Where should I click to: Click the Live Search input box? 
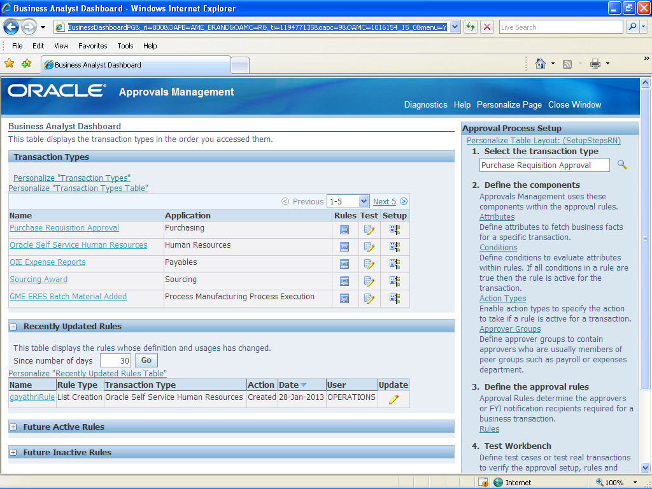(x=561, y=27)
